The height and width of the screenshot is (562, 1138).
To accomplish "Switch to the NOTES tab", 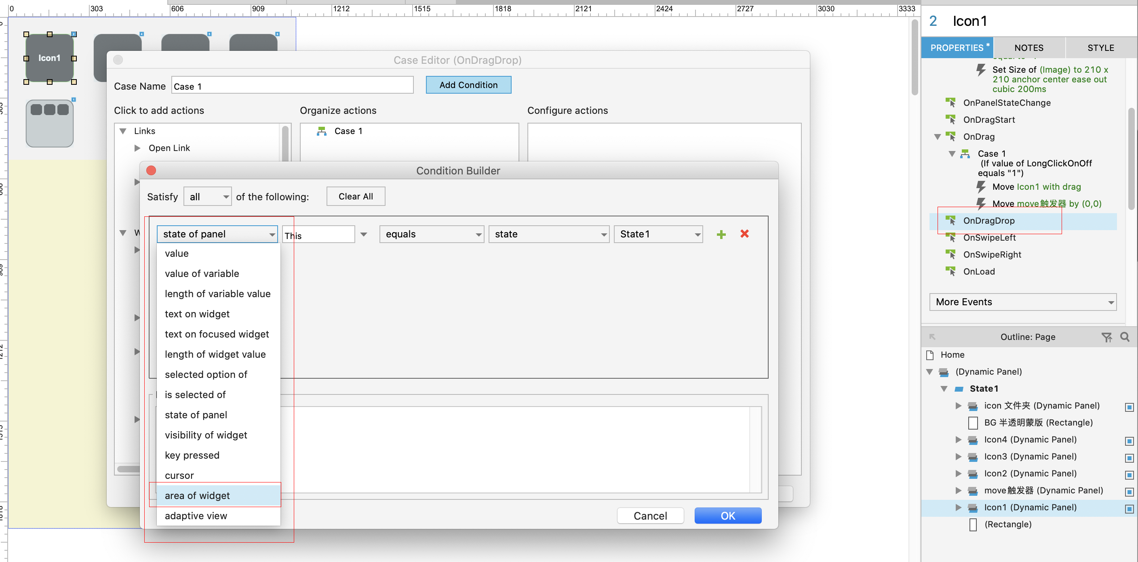I will 1028,48.
